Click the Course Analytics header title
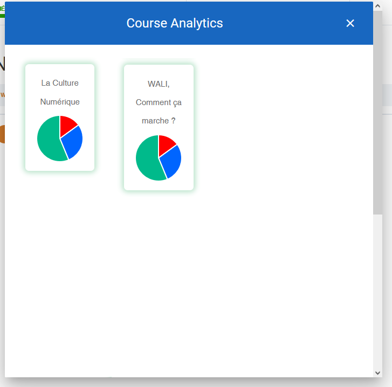This screenshot has height=387, width=392. click(174, 23)
